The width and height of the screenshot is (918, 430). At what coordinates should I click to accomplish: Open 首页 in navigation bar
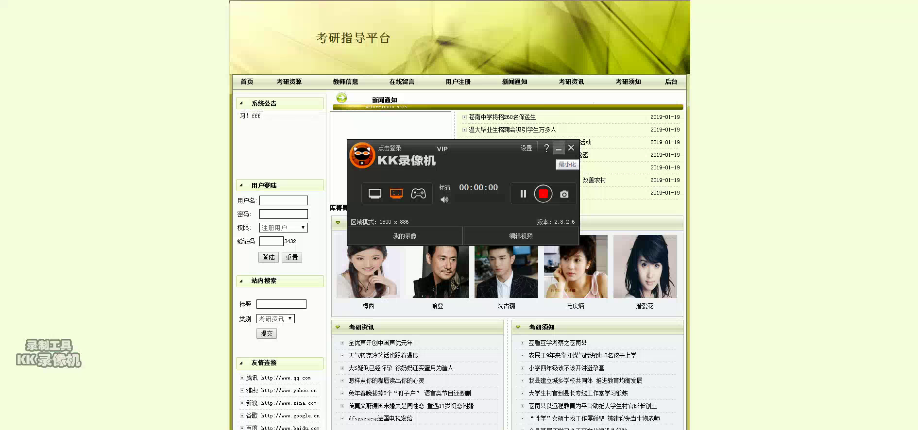[x=247, y=82]
